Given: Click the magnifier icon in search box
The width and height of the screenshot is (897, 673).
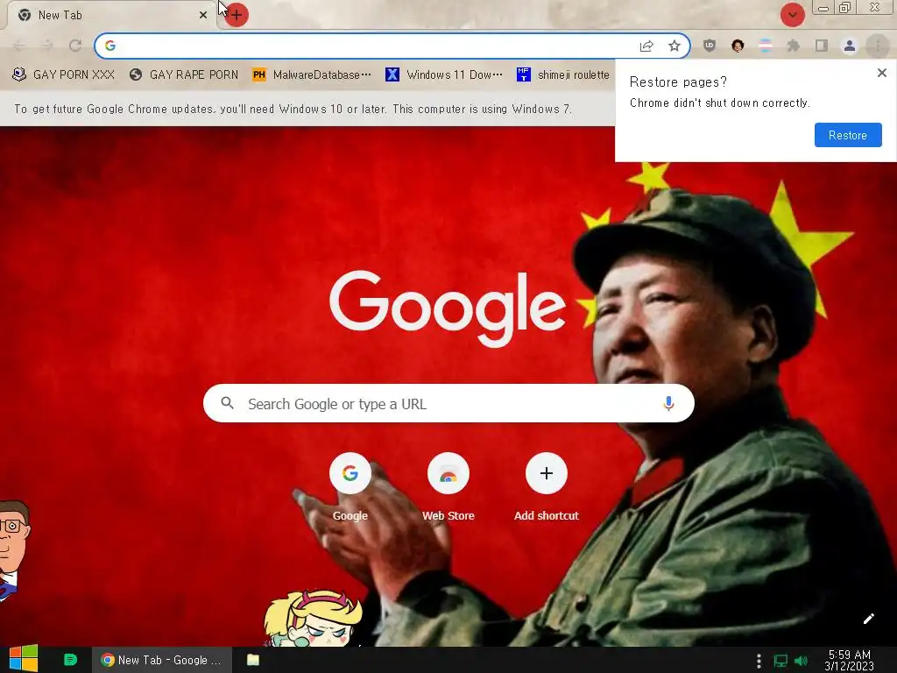Looking at the screenshot, I should pyautogui.click(x=227, y=403).
